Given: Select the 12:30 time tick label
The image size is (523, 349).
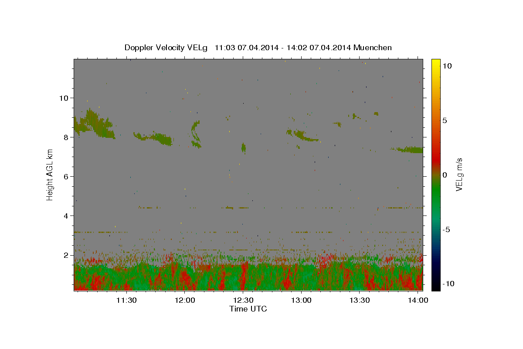Looking at the screenshot, I should tap(243, 301).
